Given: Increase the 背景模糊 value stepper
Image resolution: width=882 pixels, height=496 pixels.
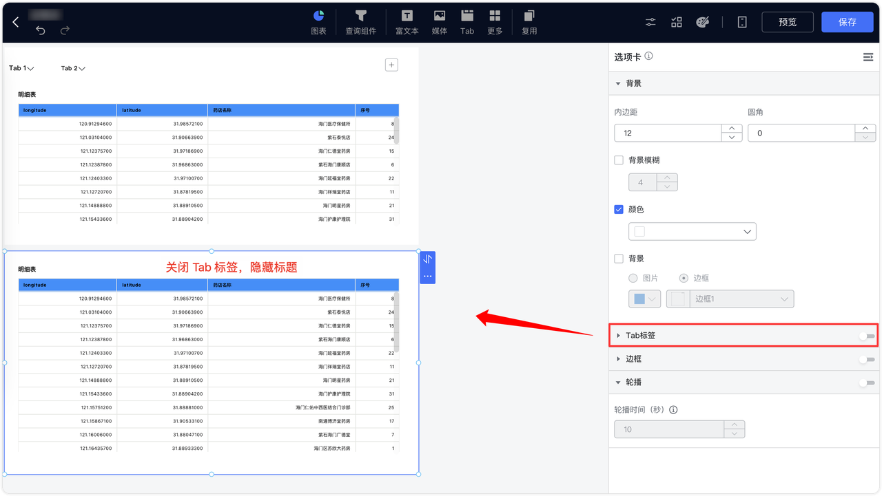Looking at the screenshot, I should [667, 178].
